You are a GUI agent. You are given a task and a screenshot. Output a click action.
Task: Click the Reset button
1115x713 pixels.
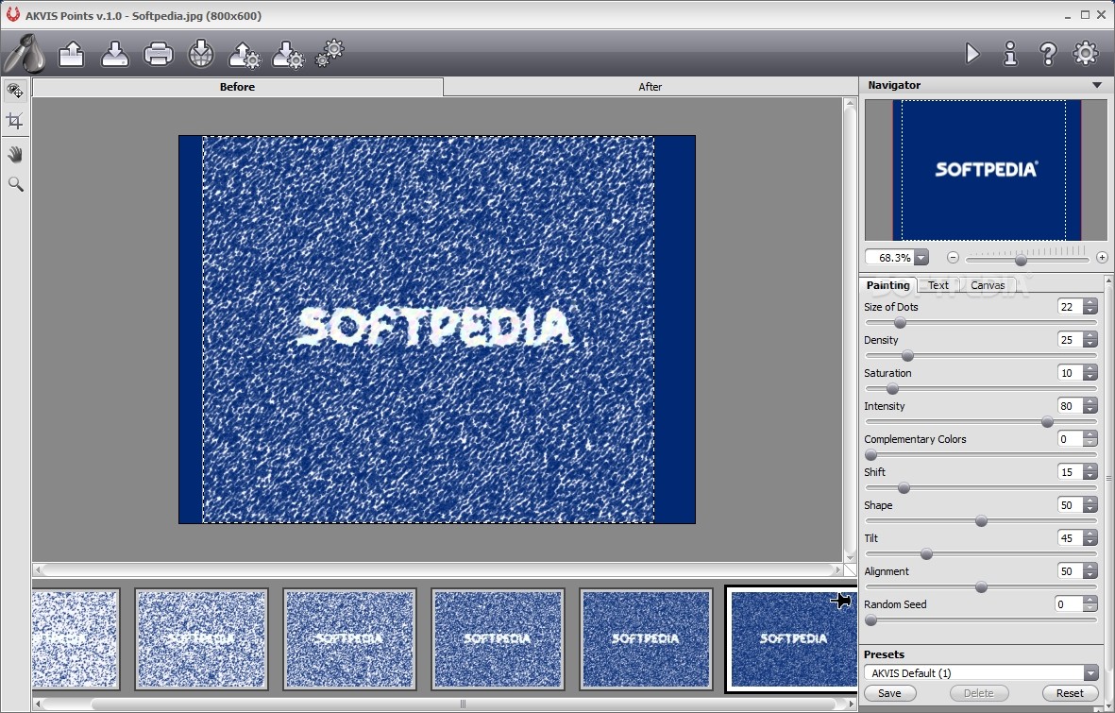1070,693
